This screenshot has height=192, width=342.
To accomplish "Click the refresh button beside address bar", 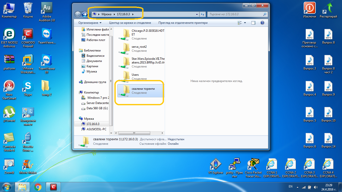I will [x=203, y=14].
